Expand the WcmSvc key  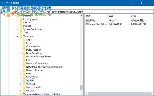click(x=21, y=84)
